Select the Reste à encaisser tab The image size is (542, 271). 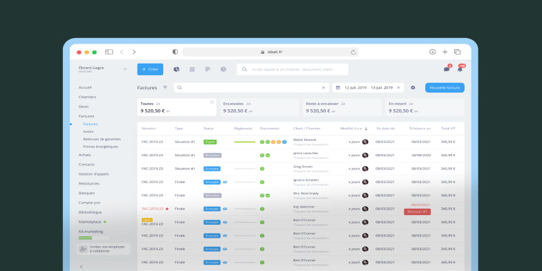point(342,107)
